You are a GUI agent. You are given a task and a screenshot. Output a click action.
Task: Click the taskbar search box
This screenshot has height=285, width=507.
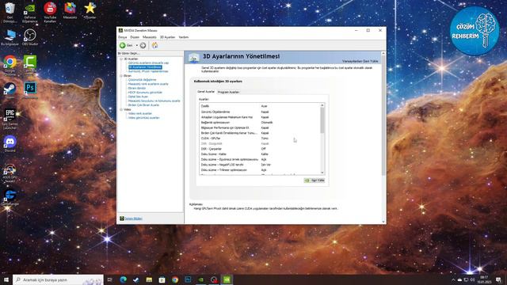58,279
